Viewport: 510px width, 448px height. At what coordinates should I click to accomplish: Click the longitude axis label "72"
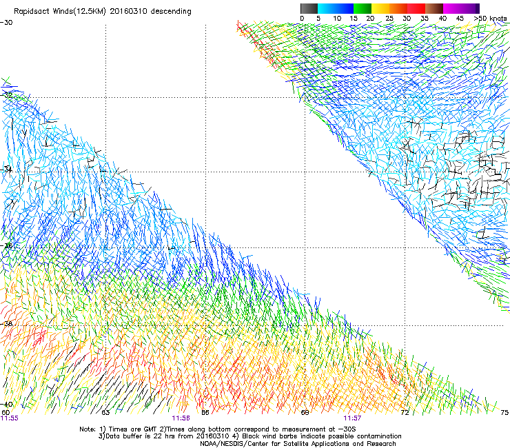[405, 413]
